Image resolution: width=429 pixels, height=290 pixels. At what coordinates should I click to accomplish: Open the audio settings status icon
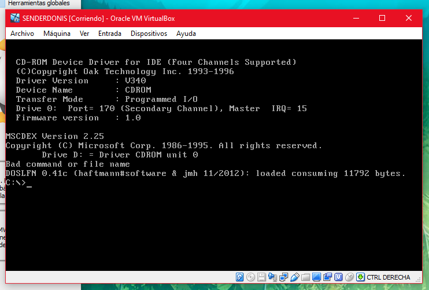(272, 277)
